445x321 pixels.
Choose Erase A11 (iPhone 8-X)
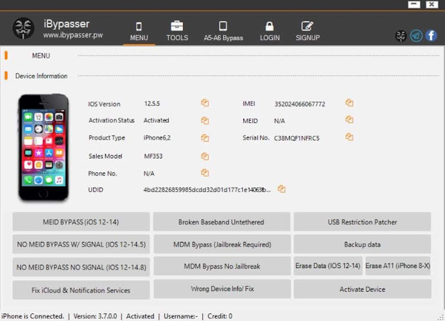[x=398, y=266]
